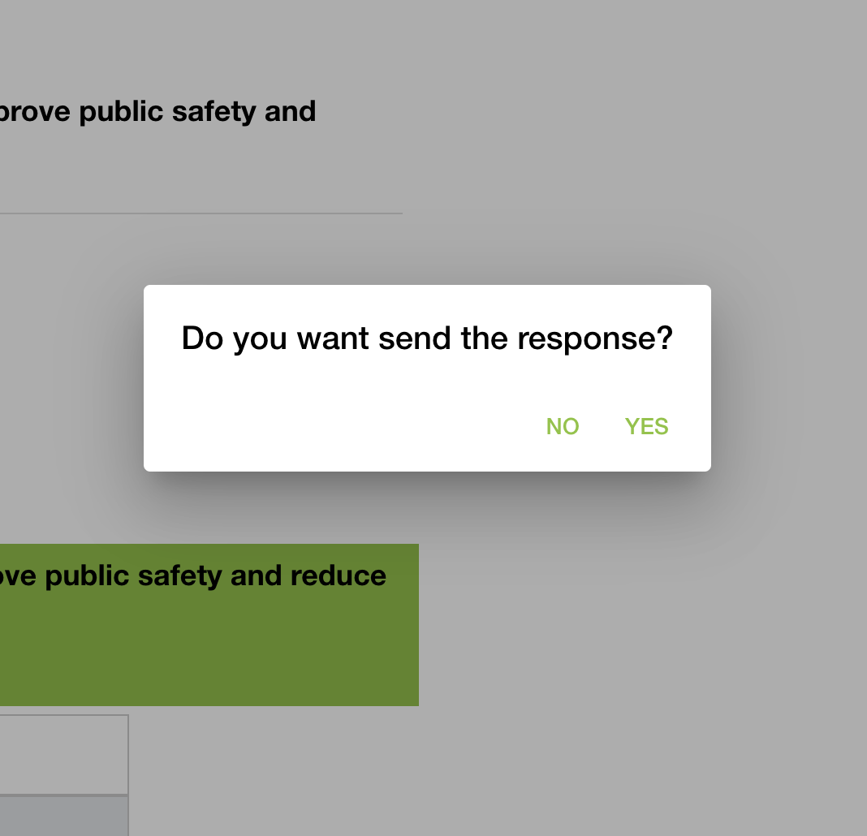Select the empty outlined box below the green block

pos(63,755)
